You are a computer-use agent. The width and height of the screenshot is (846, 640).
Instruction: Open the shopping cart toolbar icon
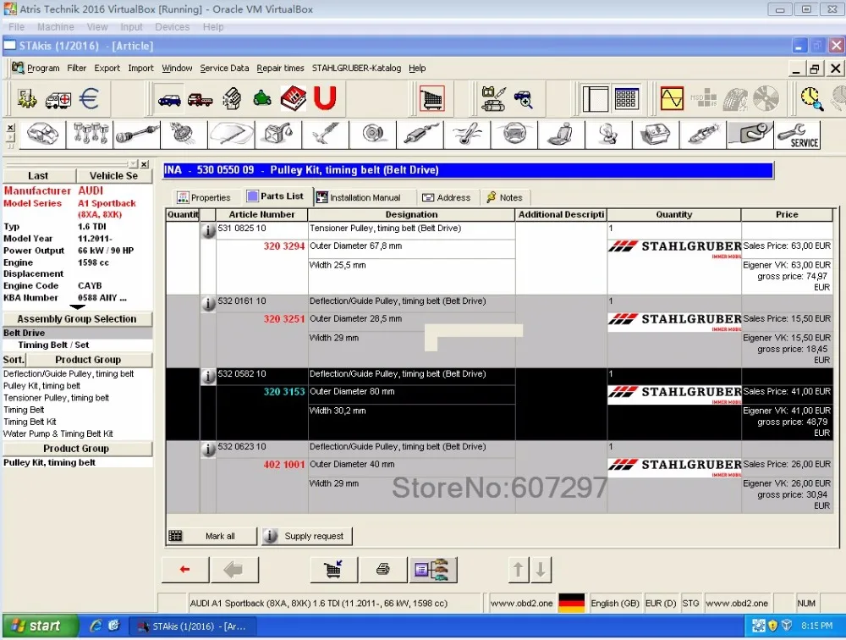click(x=431, y=99)
